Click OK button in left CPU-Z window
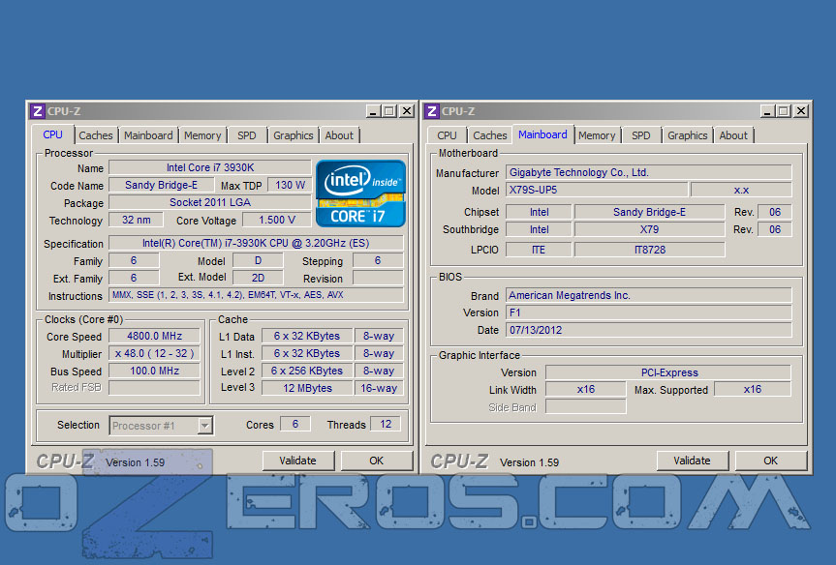Image resolution: width=836 pixels, height=565 pixels. (377, 461)
